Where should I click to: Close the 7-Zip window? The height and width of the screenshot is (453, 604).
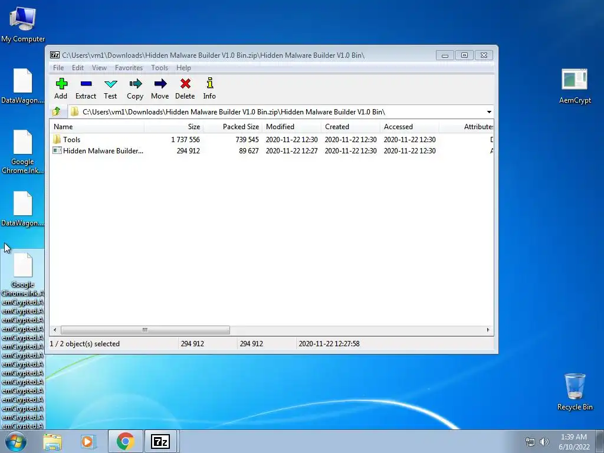[x=484, y=55]
